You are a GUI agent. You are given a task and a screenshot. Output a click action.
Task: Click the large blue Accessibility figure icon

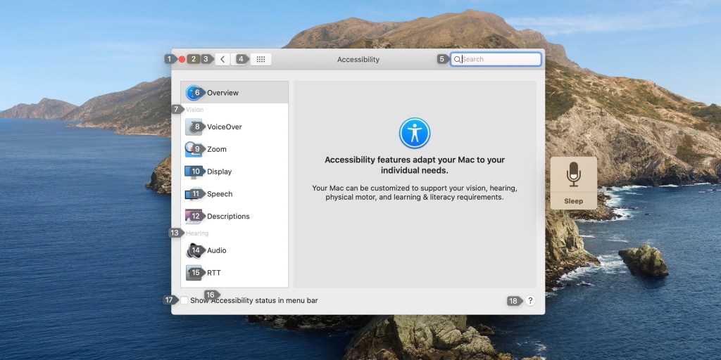[x=415, y=133]
